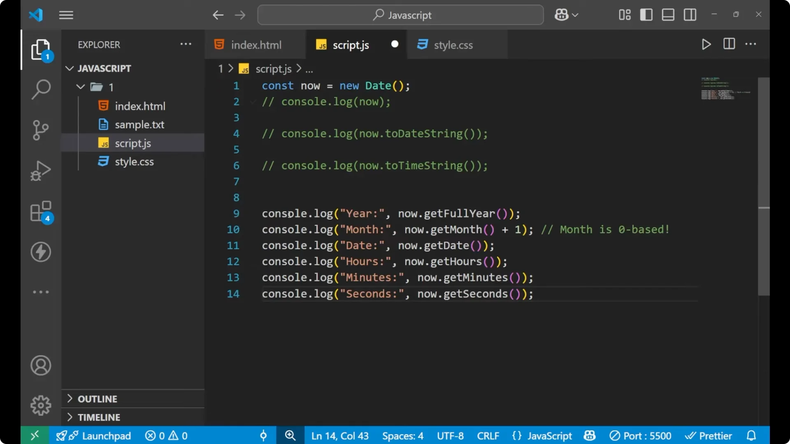The width and height of the screenshot is (790, 444).
Task: Click Launchpad in the status bar
Action: coord(106,435)
